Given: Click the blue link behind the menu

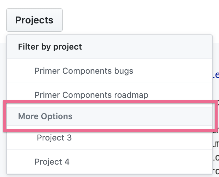Looking at the screenshot, I should click(x=216, y=75).
